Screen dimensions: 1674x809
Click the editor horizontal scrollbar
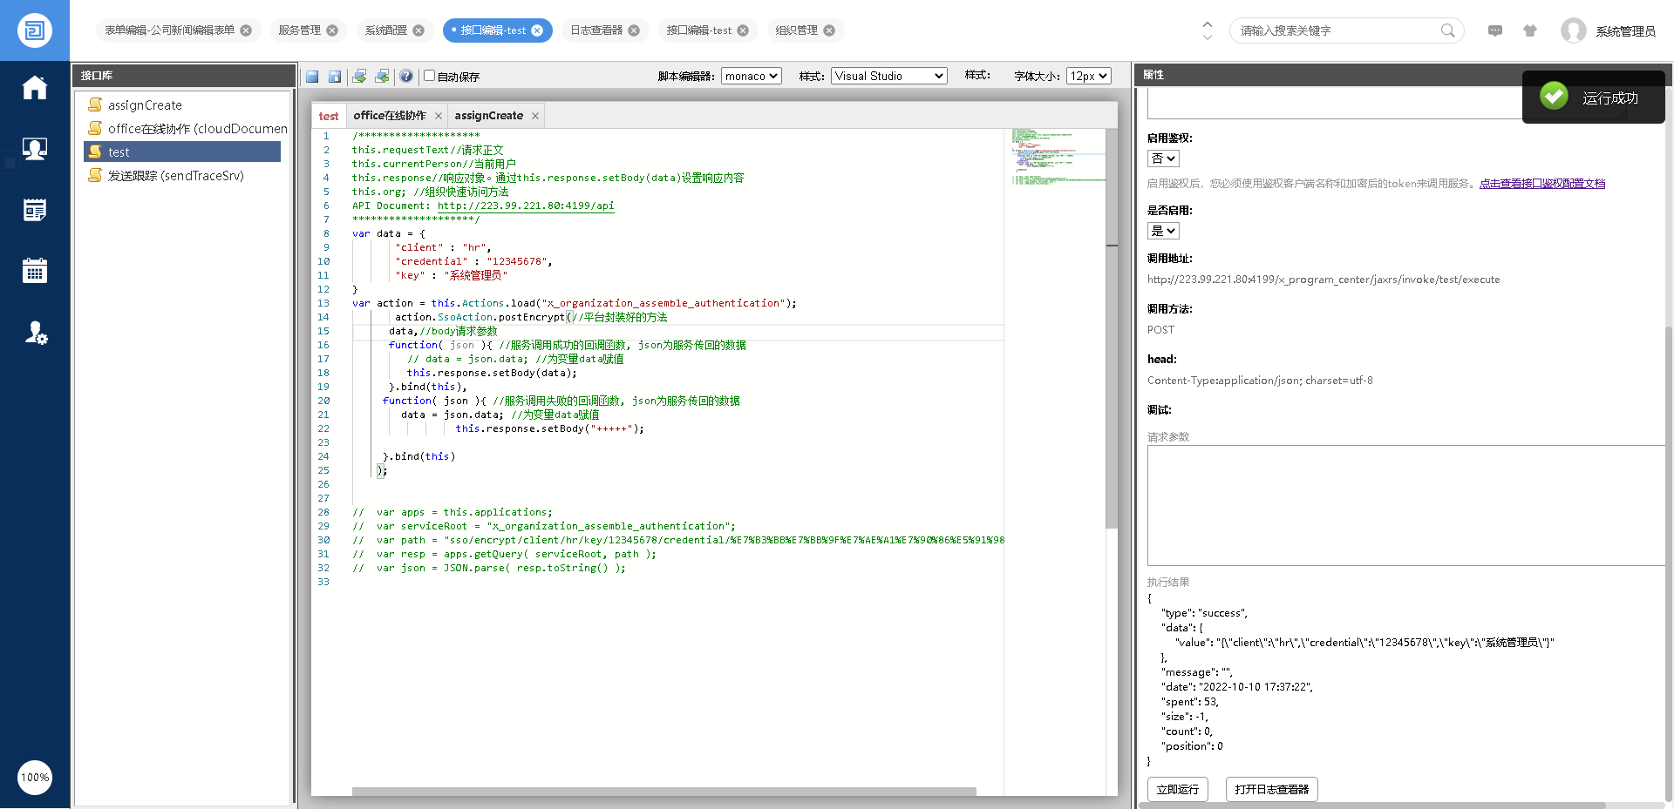point(663,792)
